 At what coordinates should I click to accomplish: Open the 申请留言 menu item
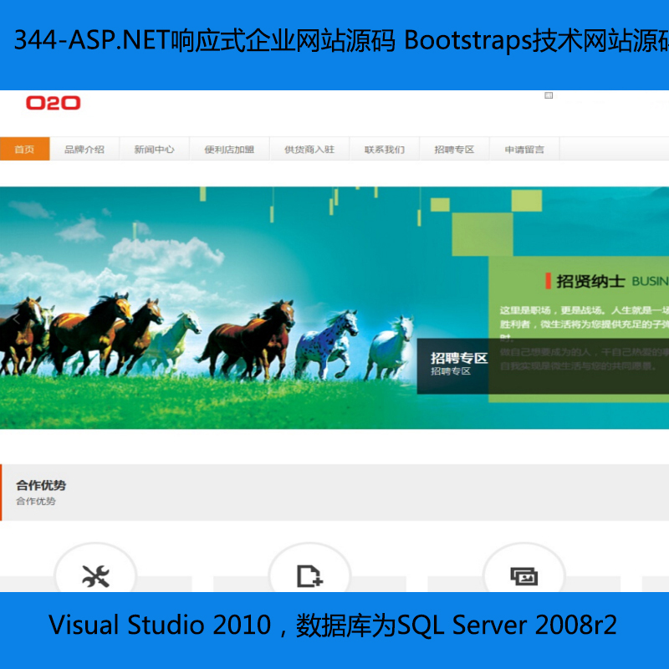[x=524, y=149]
